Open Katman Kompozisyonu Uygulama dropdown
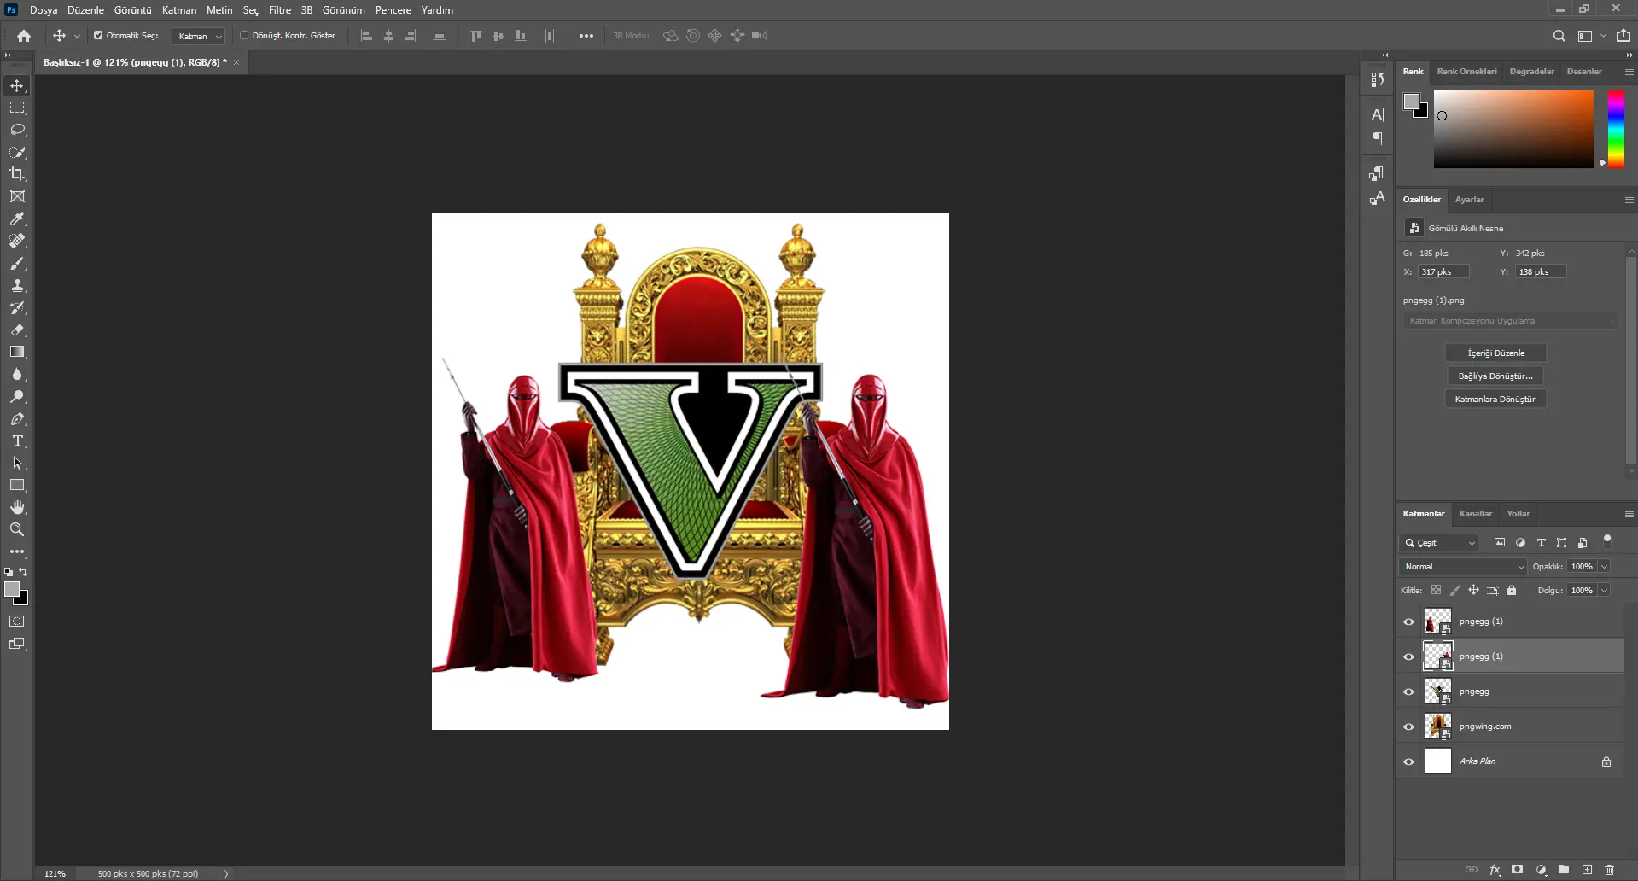The height and width of the screenshot is (881, 1638). (1509, 321)
